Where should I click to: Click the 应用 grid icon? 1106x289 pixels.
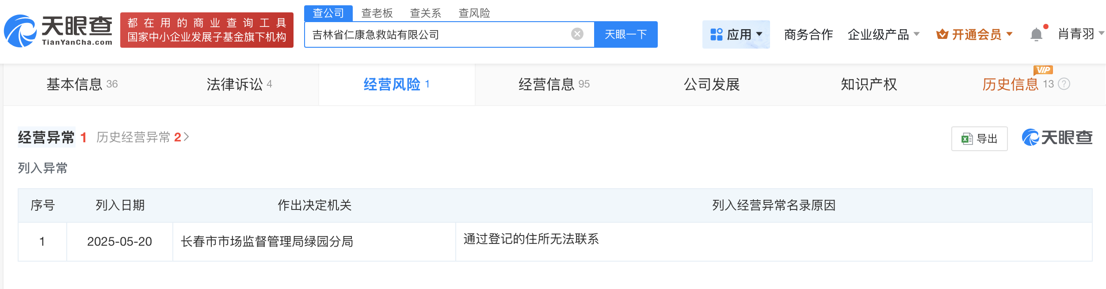pyautogui.click(x=716, y=34)
